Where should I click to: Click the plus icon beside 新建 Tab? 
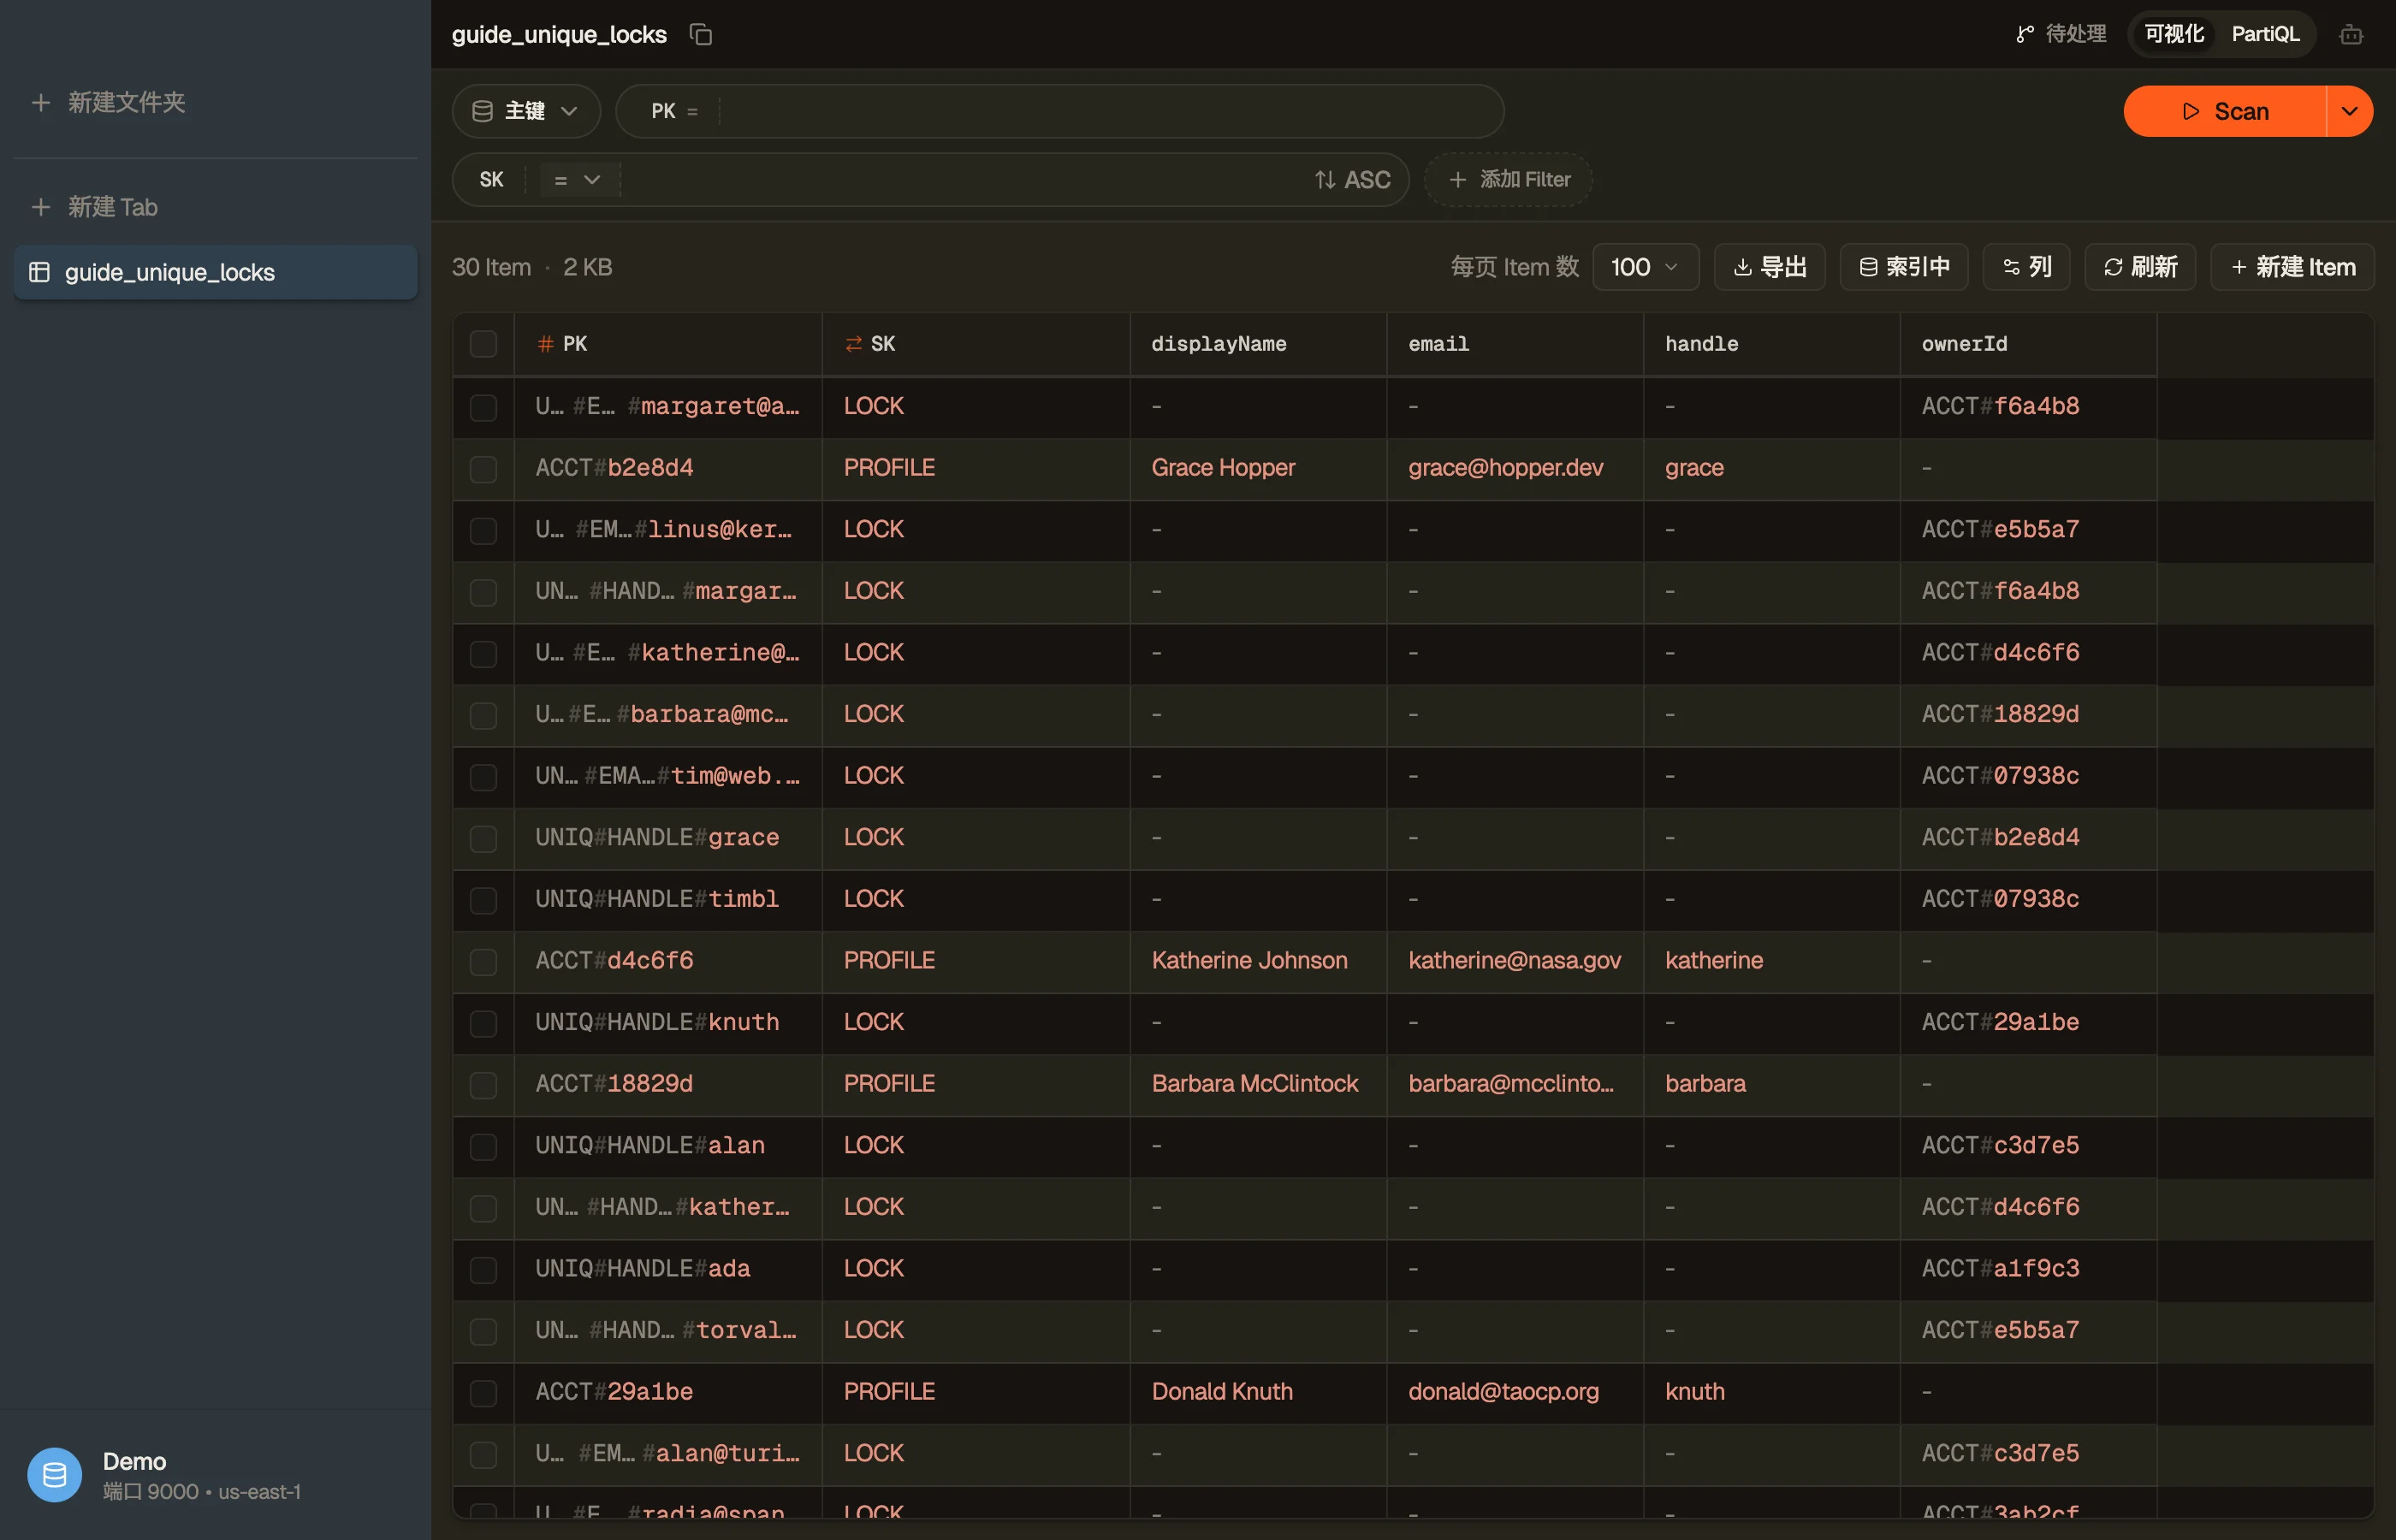tap(41, 207)
